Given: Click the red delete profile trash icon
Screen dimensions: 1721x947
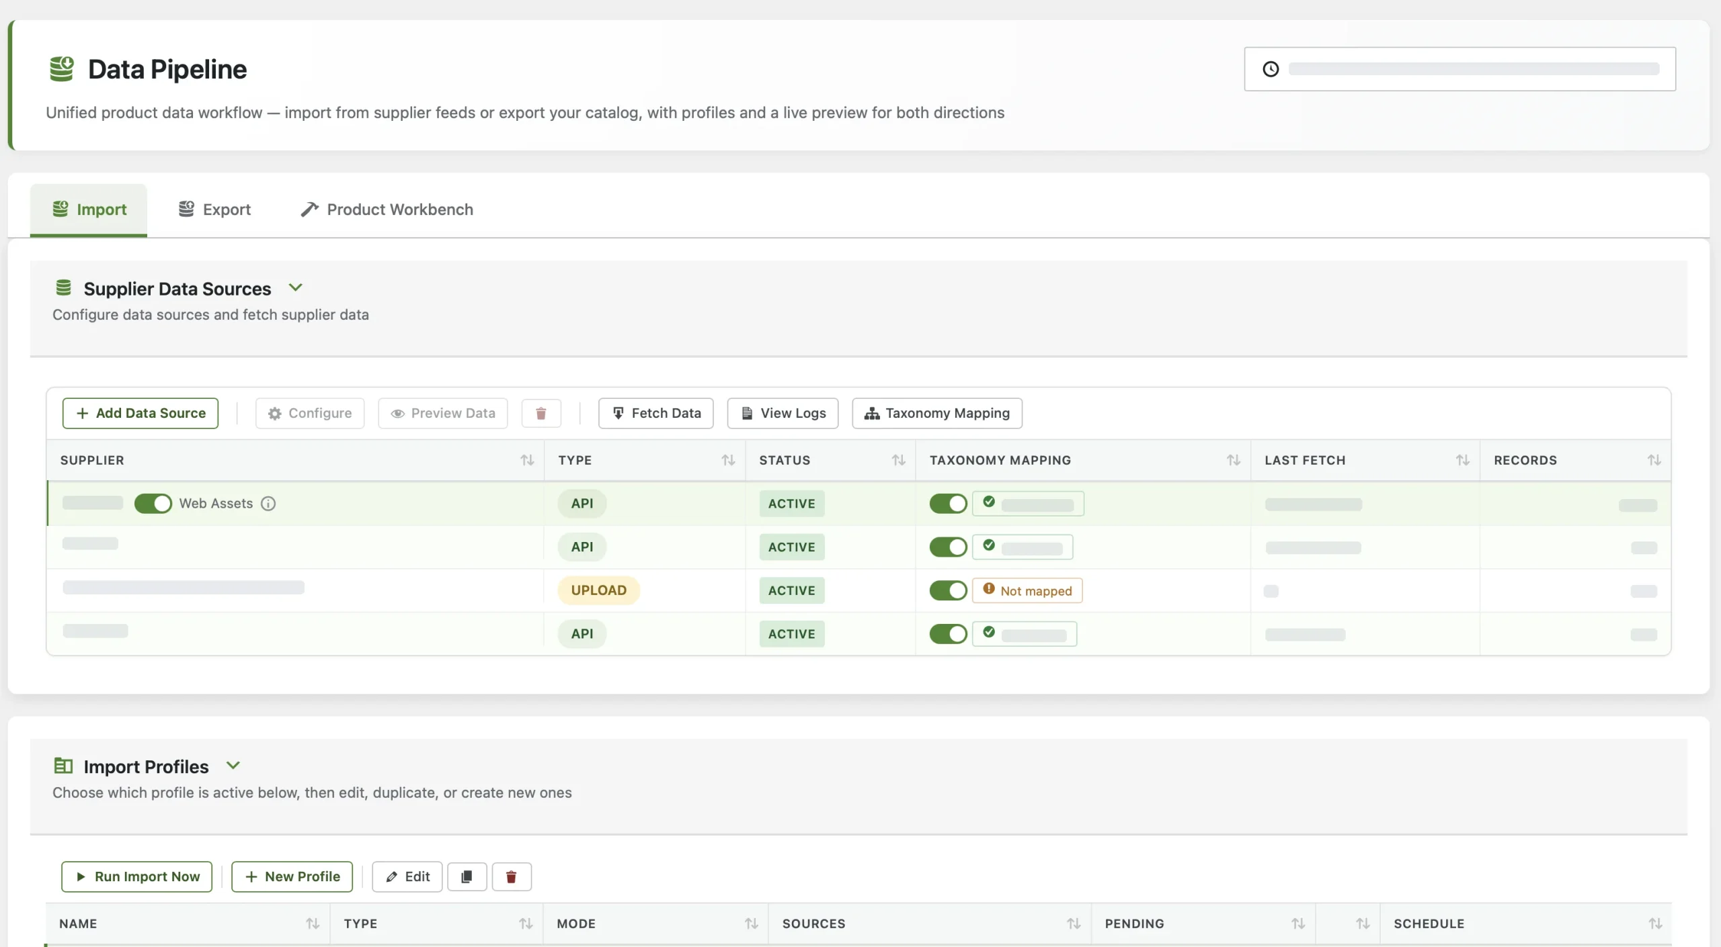Looking at the screenshot, I should [511, 876].
